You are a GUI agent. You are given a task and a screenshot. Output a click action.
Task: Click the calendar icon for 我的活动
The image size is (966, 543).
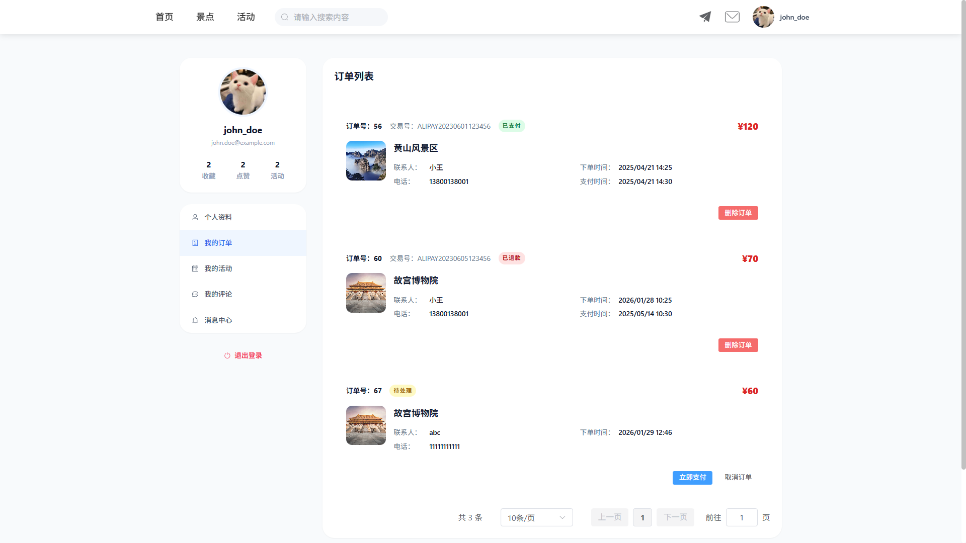tap(195, 268)
